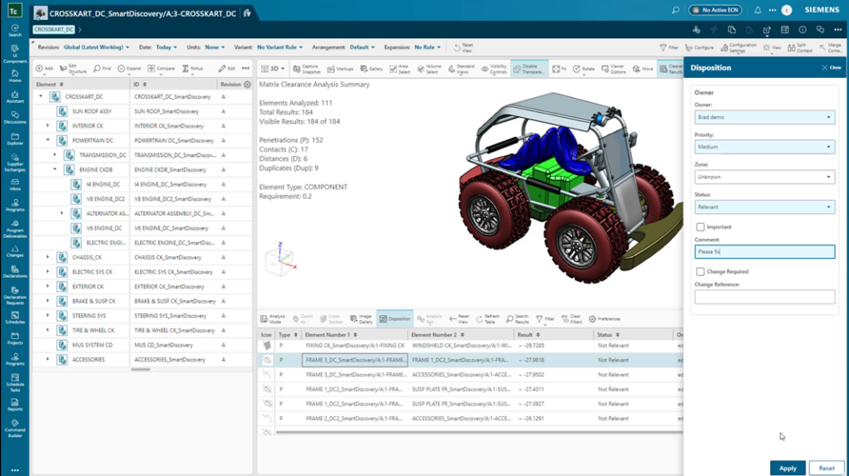Open Viewer Options
The width and height of the screenshot is (849, 476).
[x=613, y=69]
